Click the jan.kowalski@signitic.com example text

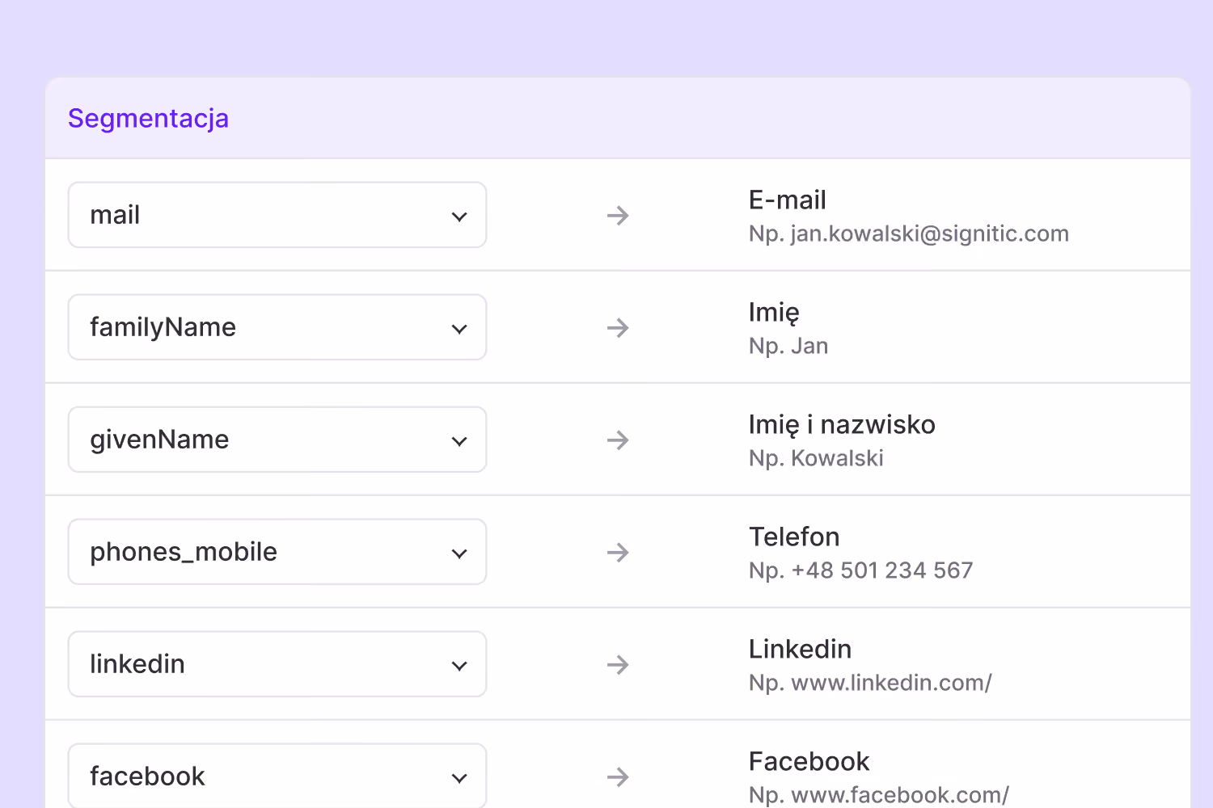pyautogui.click(x=930, y=234)
